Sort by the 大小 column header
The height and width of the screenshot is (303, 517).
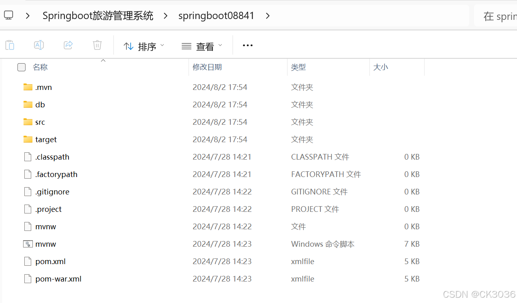[x=380, y=67]
